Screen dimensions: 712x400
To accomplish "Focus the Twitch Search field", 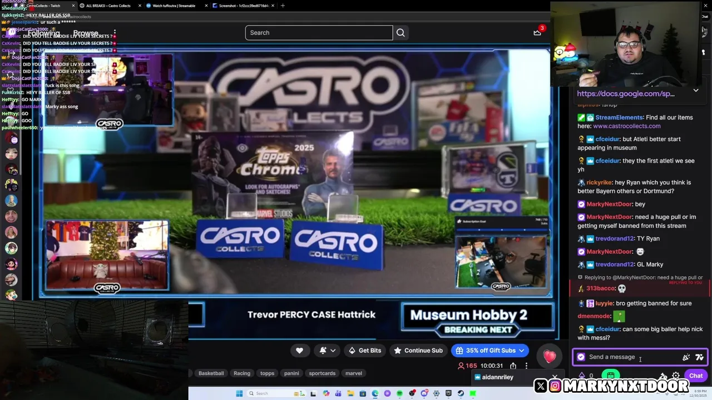I will (319, 33).
